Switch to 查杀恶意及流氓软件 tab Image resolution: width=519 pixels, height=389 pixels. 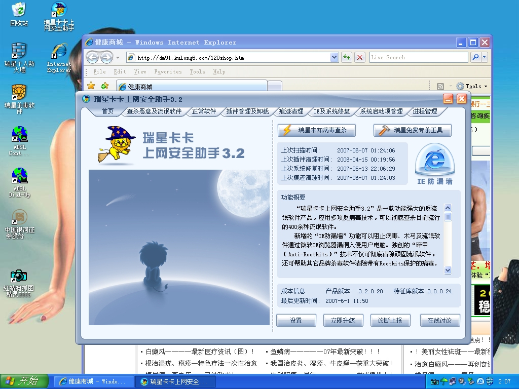click(154, 111)
